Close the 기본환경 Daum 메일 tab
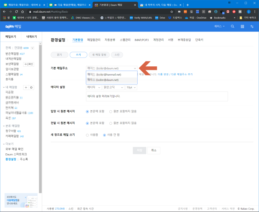259x212 pixels. click(x=135, y=5)
